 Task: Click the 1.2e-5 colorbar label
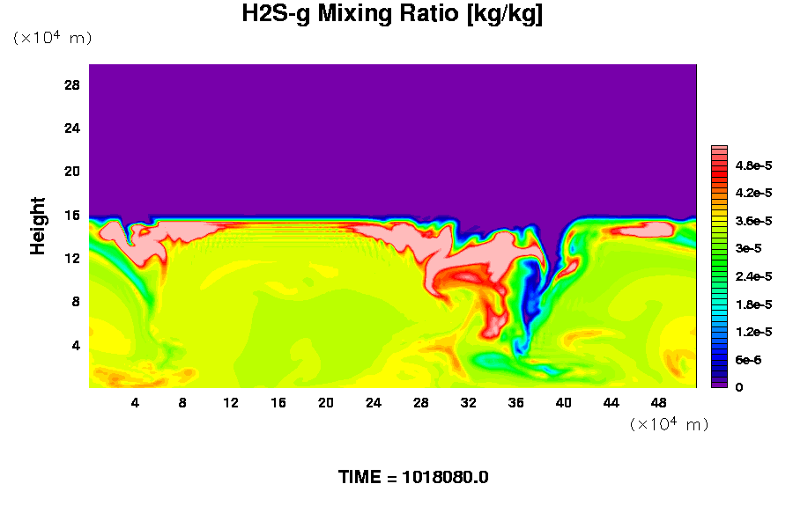753,332
